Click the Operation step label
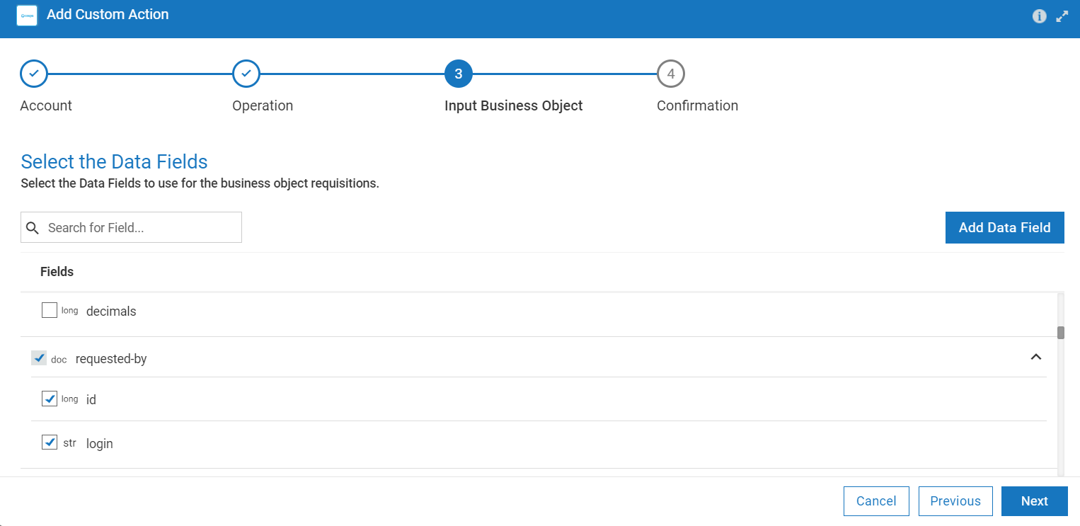This screenshot has width=1080, height=526. 263,105
